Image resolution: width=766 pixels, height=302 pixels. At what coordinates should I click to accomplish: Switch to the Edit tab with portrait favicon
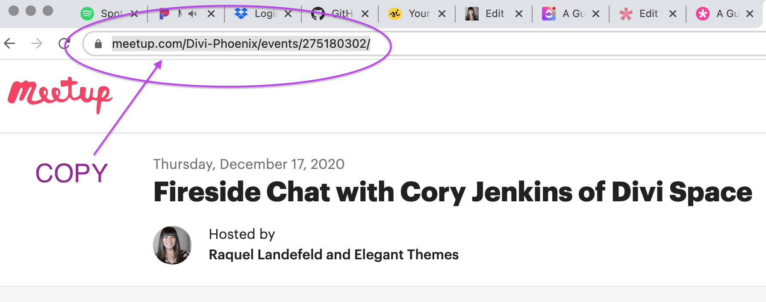pos(487,14)
